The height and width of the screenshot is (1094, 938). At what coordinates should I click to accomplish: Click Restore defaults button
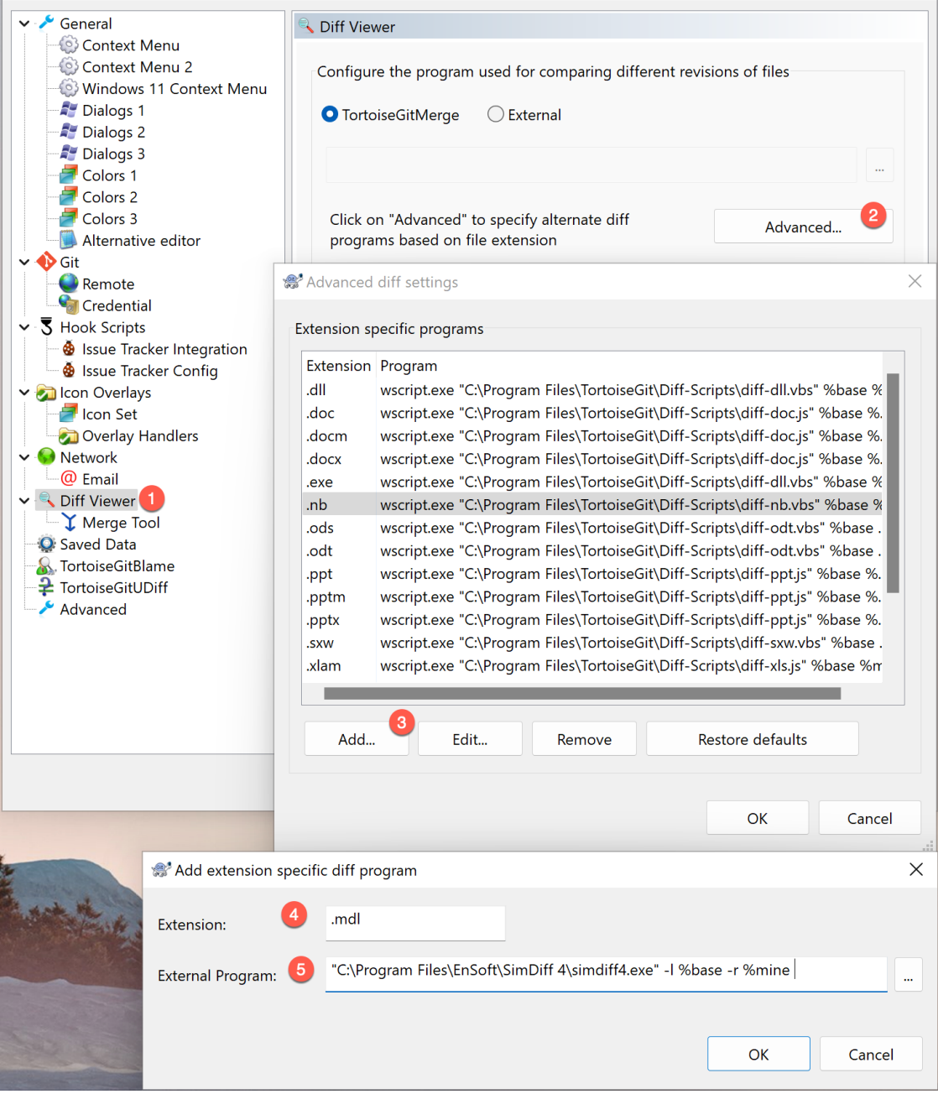click(752, 739)
